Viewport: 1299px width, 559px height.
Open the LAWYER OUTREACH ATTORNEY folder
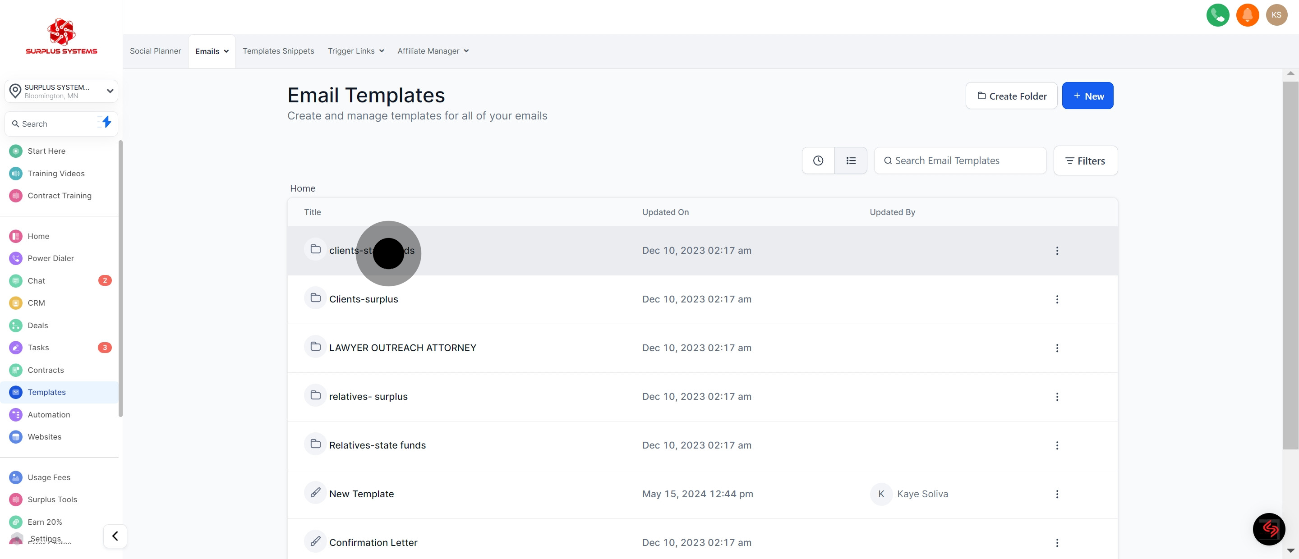tap(402, 348)
